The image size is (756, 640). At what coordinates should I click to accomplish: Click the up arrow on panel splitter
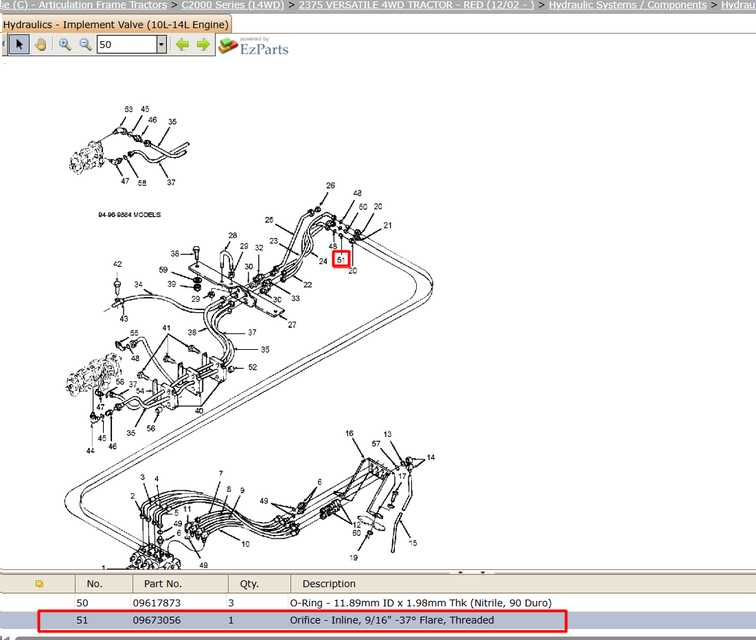click(x=461, y=573)
